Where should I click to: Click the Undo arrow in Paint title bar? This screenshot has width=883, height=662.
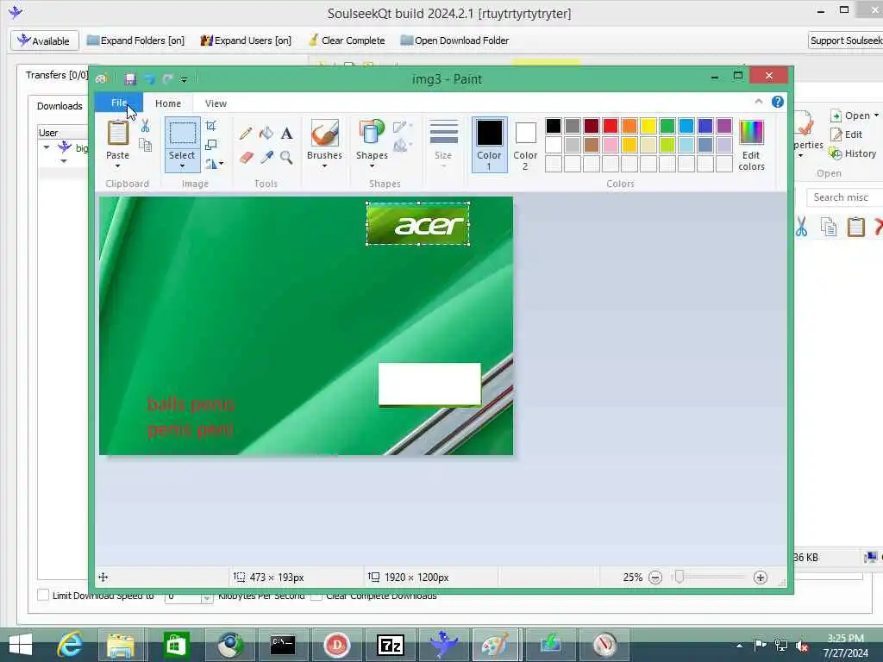pyautogui.click(x=149, y=78)
